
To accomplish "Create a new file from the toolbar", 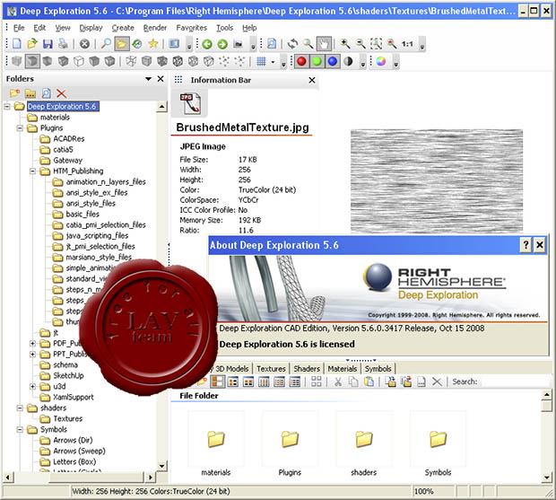I will pos(17,44).
